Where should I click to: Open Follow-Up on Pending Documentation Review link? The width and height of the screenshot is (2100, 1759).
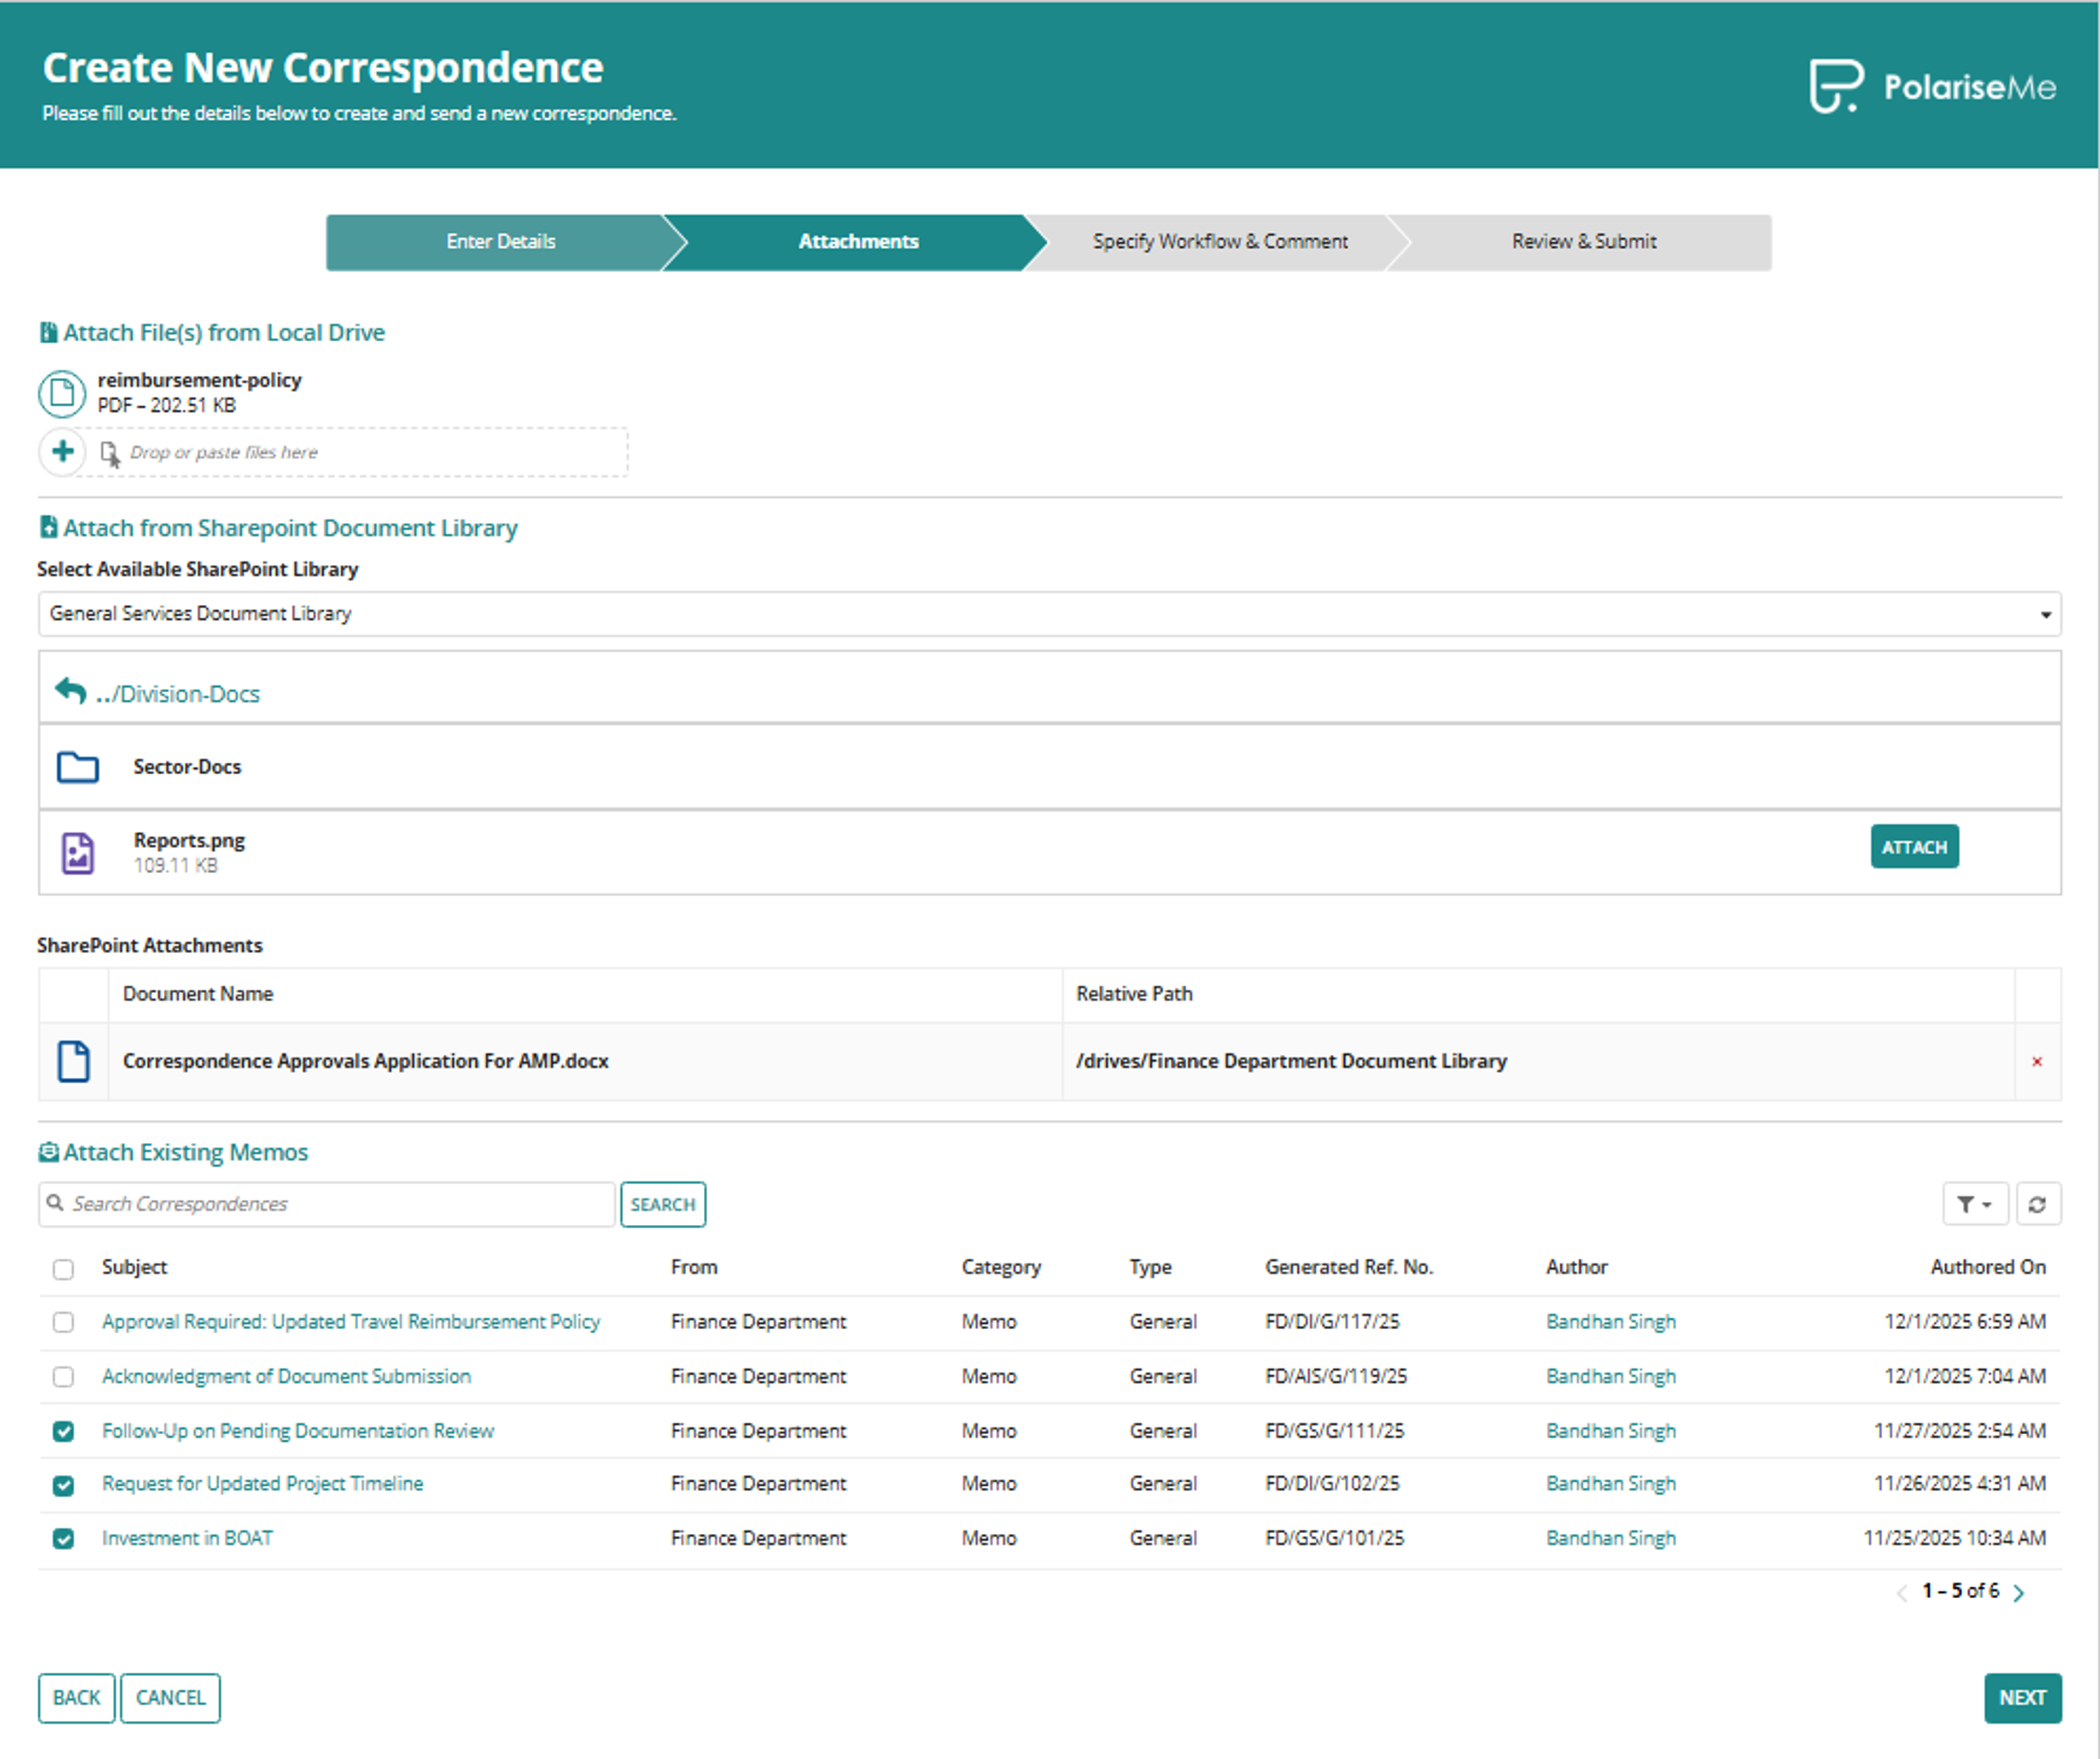click(x=297, y=1431)
